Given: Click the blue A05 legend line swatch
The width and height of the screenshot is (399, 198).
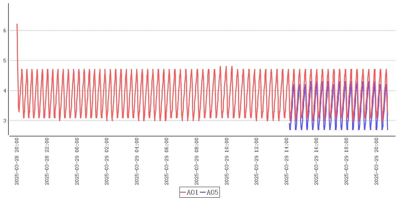Looking at the screenshot, I should pos(203,192).
